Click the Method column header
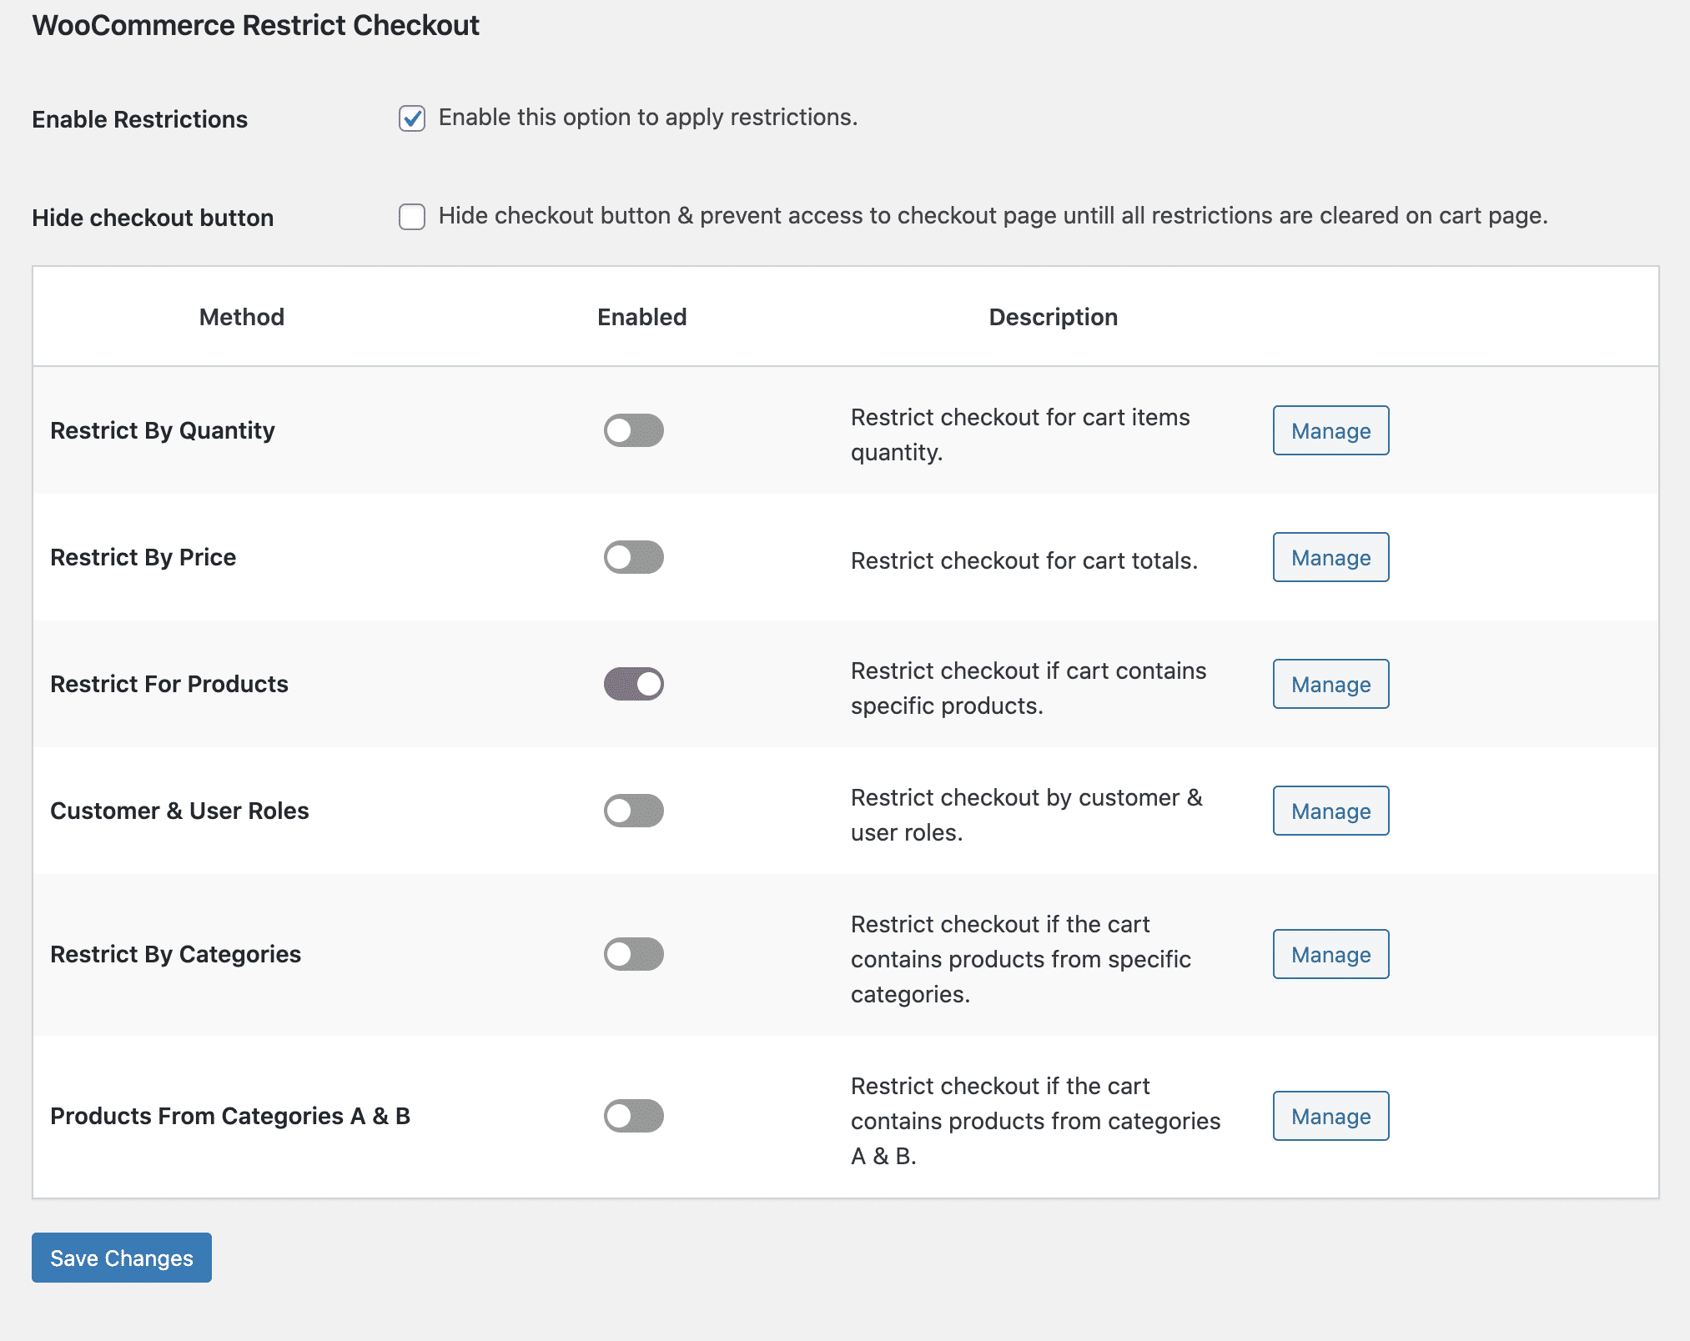 241,317
